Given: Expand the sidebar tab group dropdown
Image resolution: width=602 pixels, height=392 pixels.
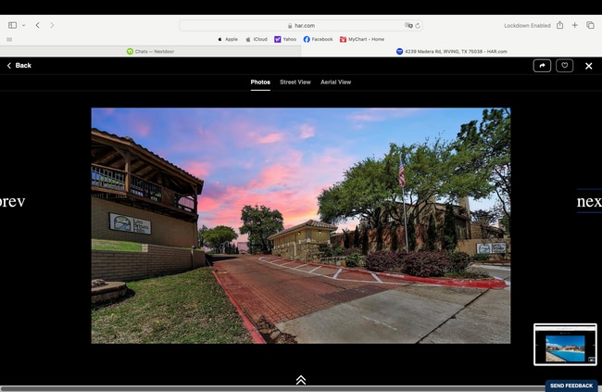Looking at the screenshot, I should (23, 25).
